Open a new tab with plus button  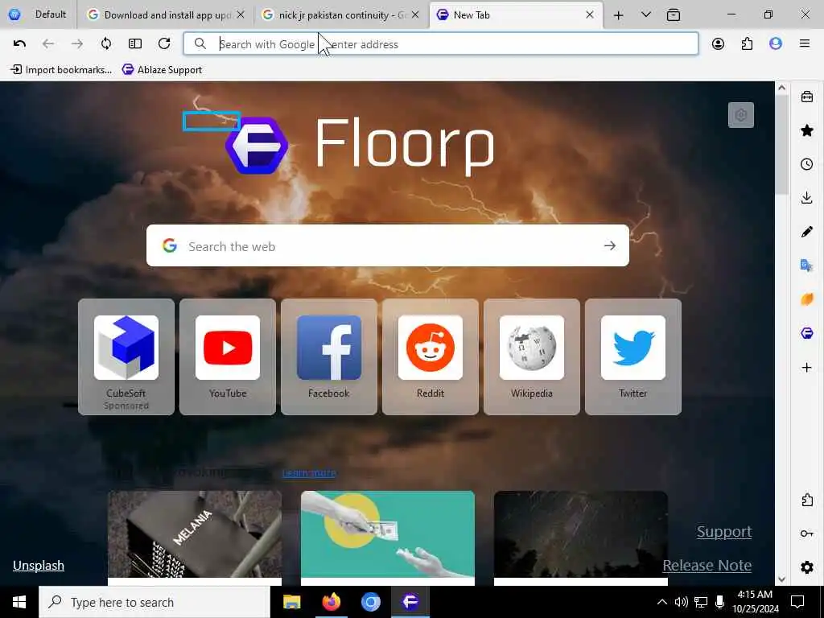coord(619,14)
